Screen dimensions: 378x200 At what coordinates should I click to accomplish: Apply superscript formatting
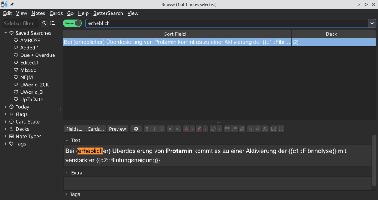tap(171, 129)
